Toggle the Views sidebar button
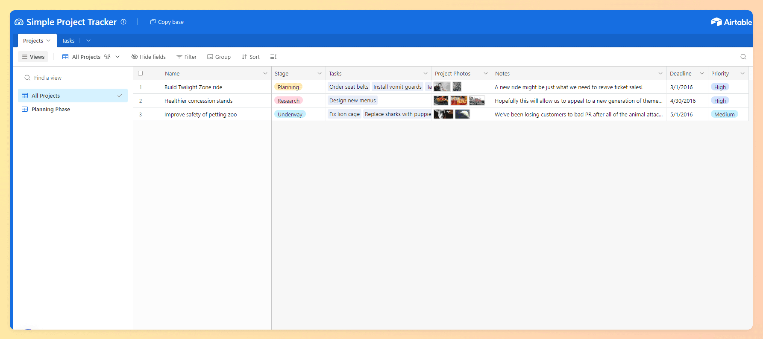 (x=33, y=57)
